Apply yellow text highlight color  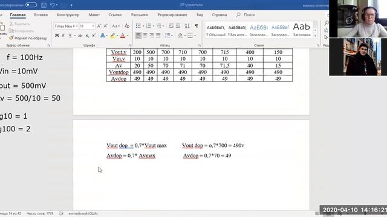point(112,36)
